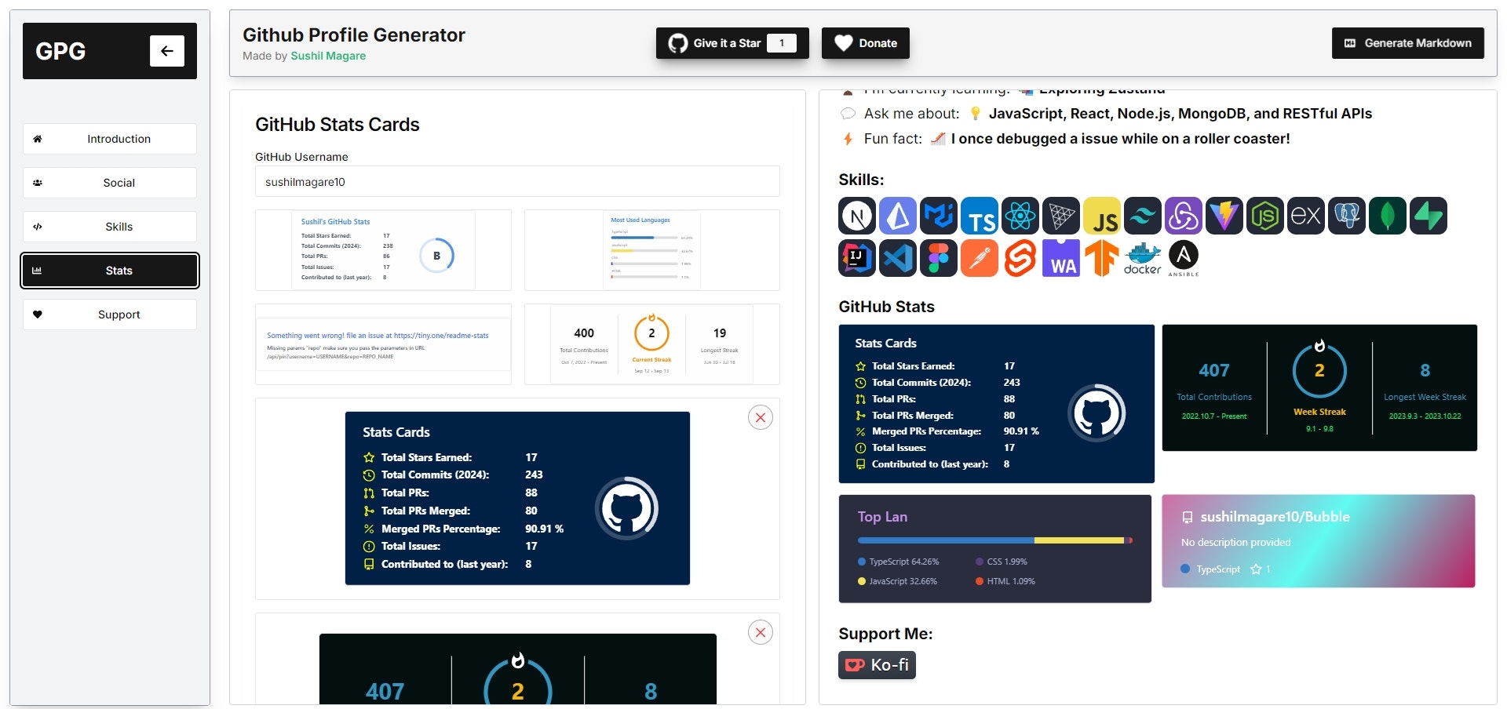Click the Give it a Star button

tap(732, 43)
